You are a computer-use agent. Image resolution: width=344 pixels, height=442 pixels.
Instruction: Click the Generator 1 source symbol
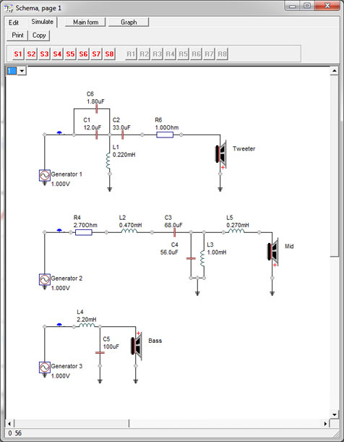[x=45, y=175]
